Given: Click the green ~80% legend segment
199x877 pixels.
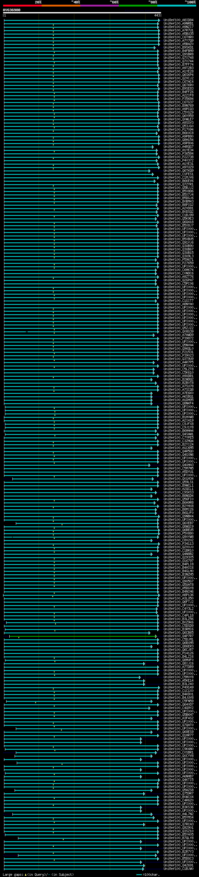Looking at the screenshot, I should 138,6.
